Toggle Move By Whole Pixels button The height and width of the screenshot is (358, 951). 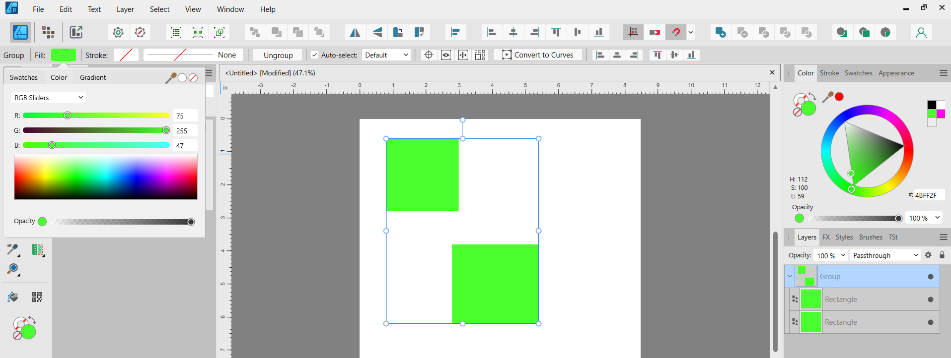[655, 32]
